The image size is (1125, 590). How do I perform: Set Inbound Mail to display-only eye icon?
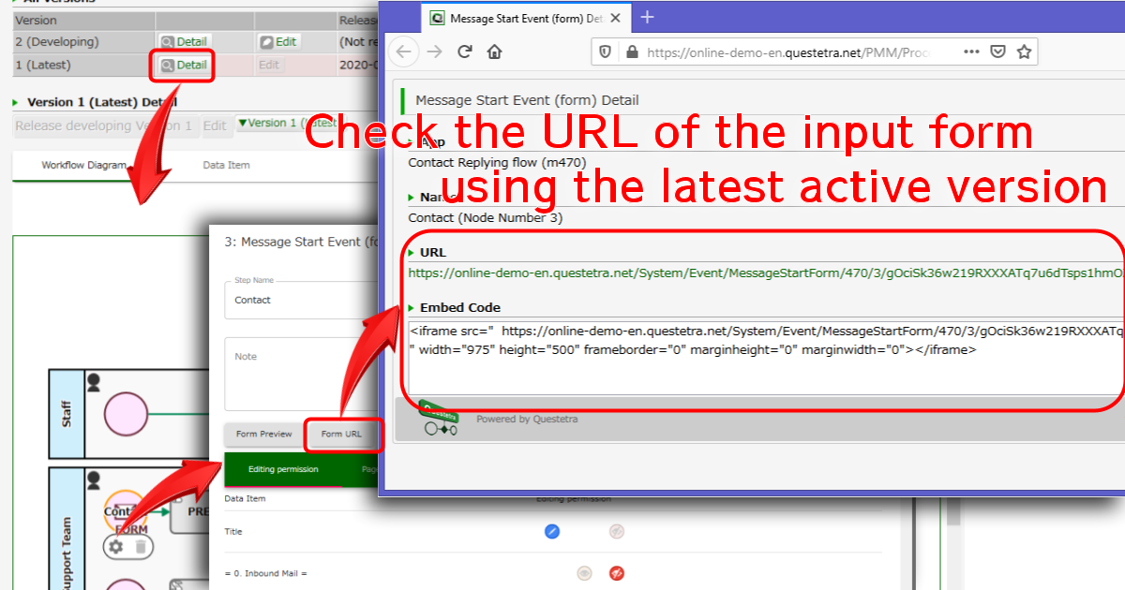point(585,573)
